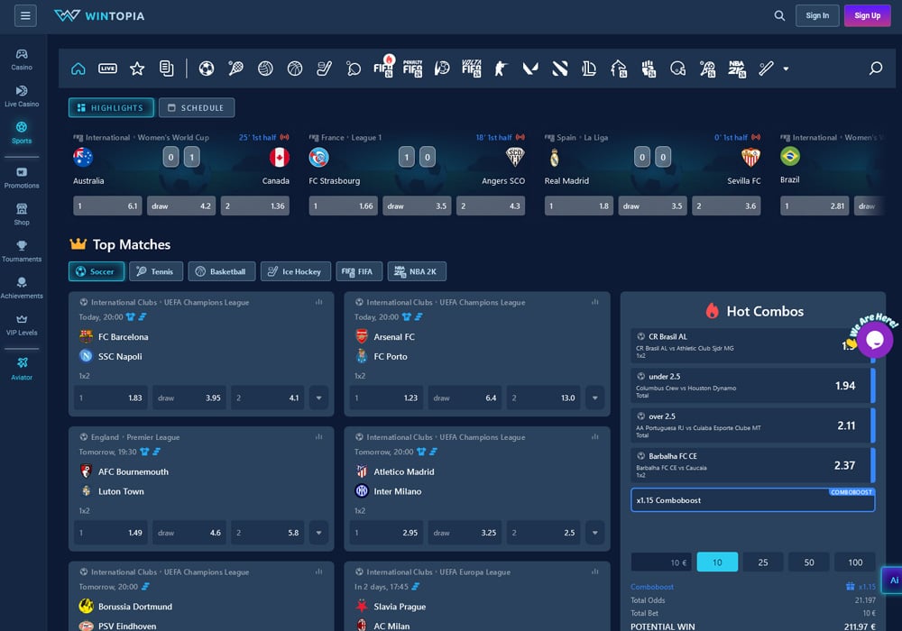
Task: Open the AI assistant tab
Action: 892,581
